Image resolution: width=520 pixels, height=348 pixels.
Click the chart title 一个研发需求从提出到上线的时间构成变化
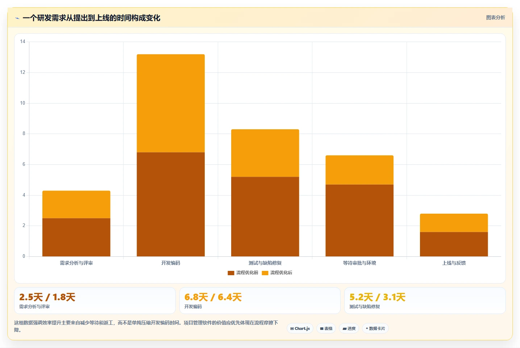pos(91,18)
